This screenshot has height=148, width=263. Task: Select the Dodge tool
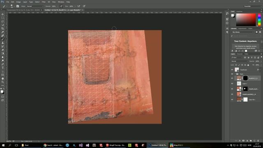(x=2, y=60)
